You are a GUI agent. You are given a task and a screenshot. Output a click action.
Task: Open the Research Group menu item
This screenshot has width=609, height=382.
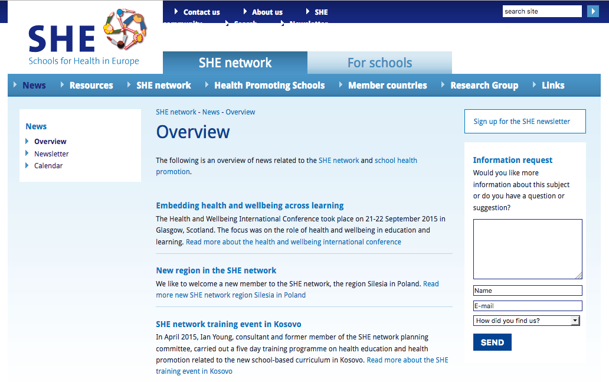click(484, 85)
